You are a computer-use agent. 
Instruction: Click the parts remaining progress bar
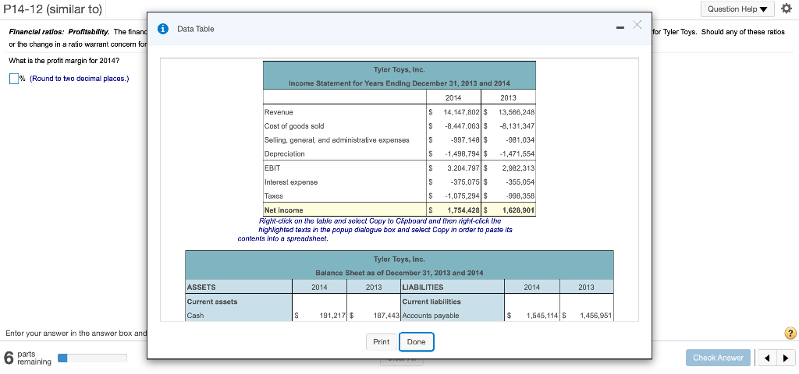[x=93, y=358]
